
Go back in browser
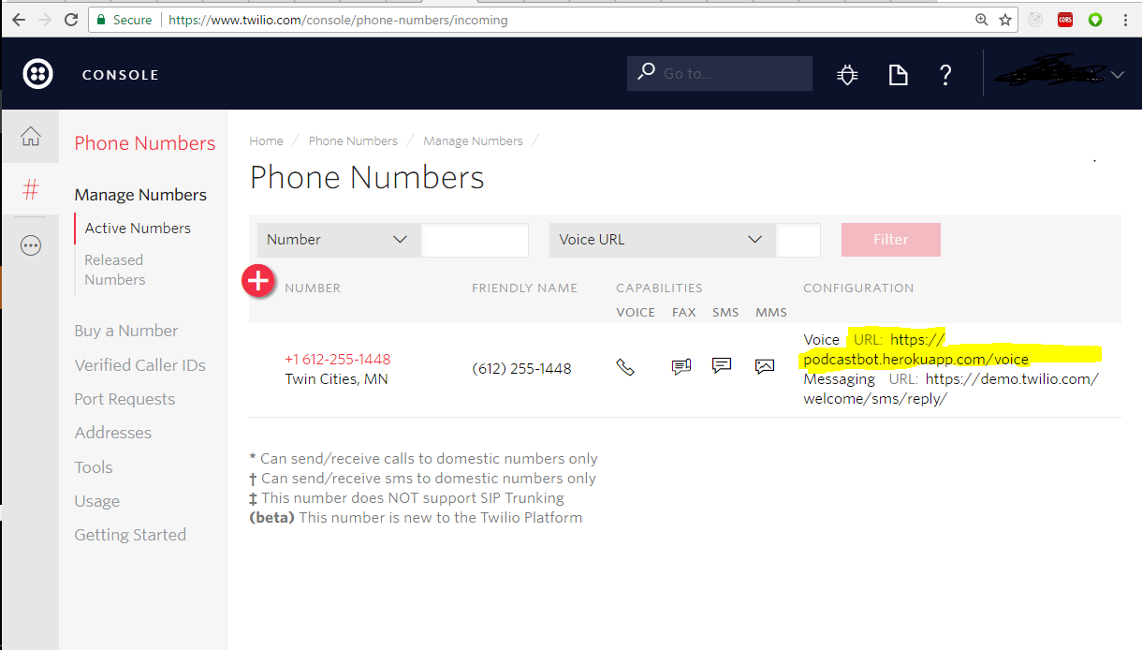click(18, 20)
